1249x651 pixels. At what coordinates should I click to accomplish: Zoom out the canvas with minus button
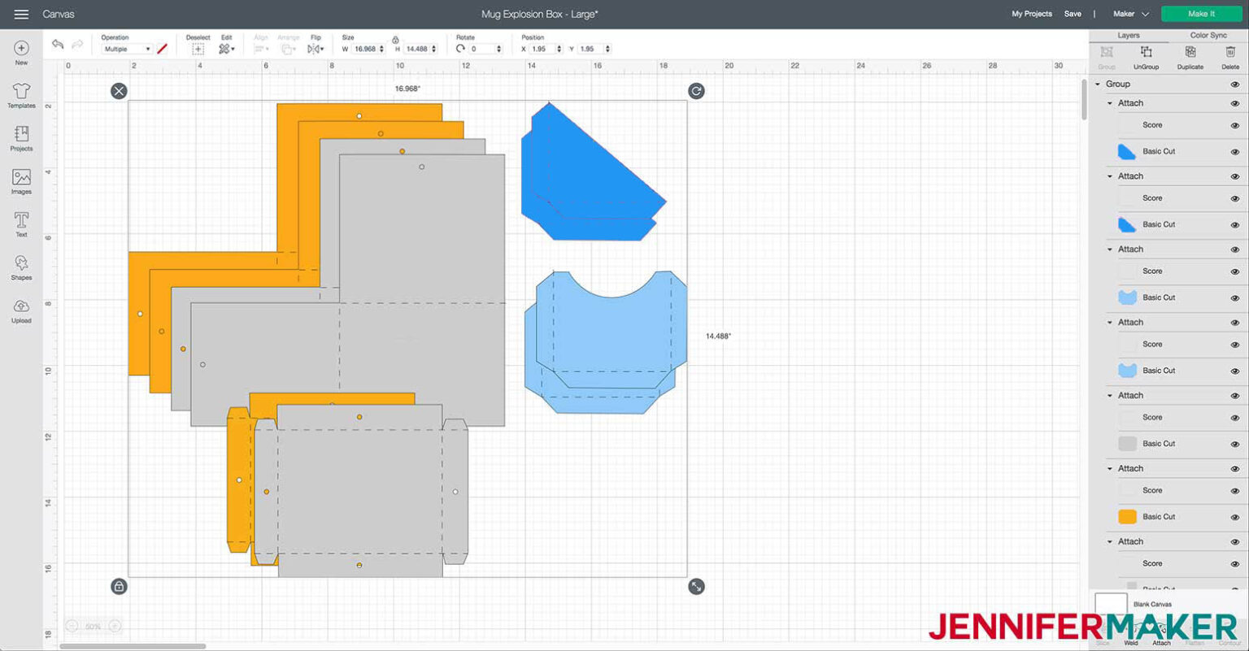[72, 626]
